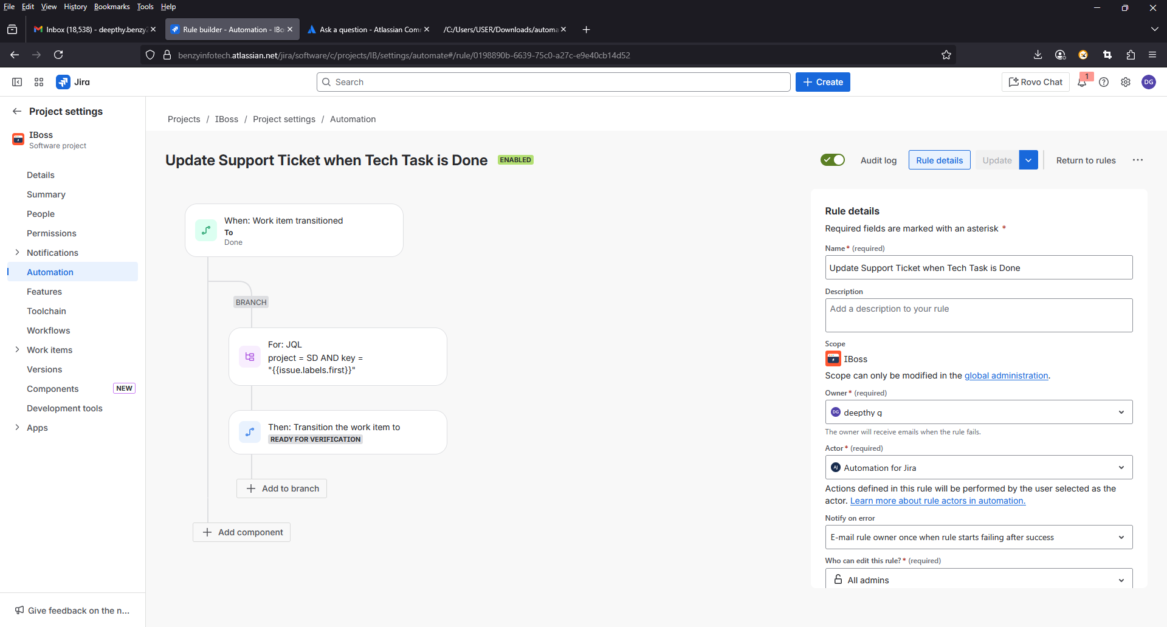Click the rule Description text area
The height and width of the screenshot is (627, 1167).
click(979, 315)
